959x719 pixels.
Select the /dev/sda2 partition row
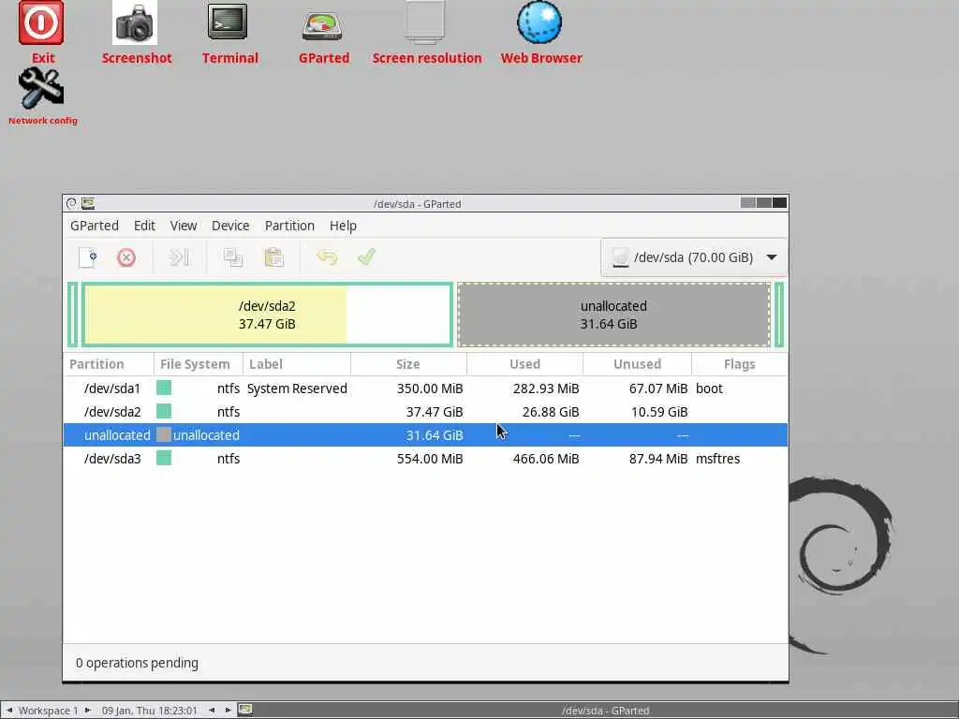[426, 412]
